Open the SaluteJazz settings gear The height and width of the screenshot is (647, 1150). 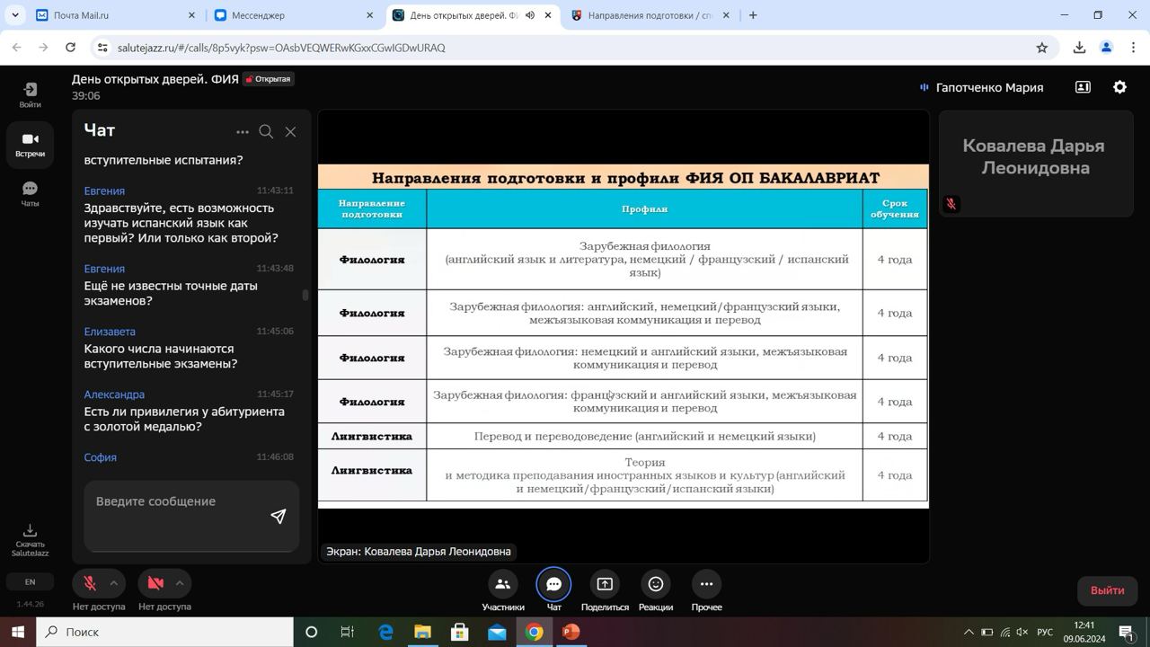[1119, 87]
